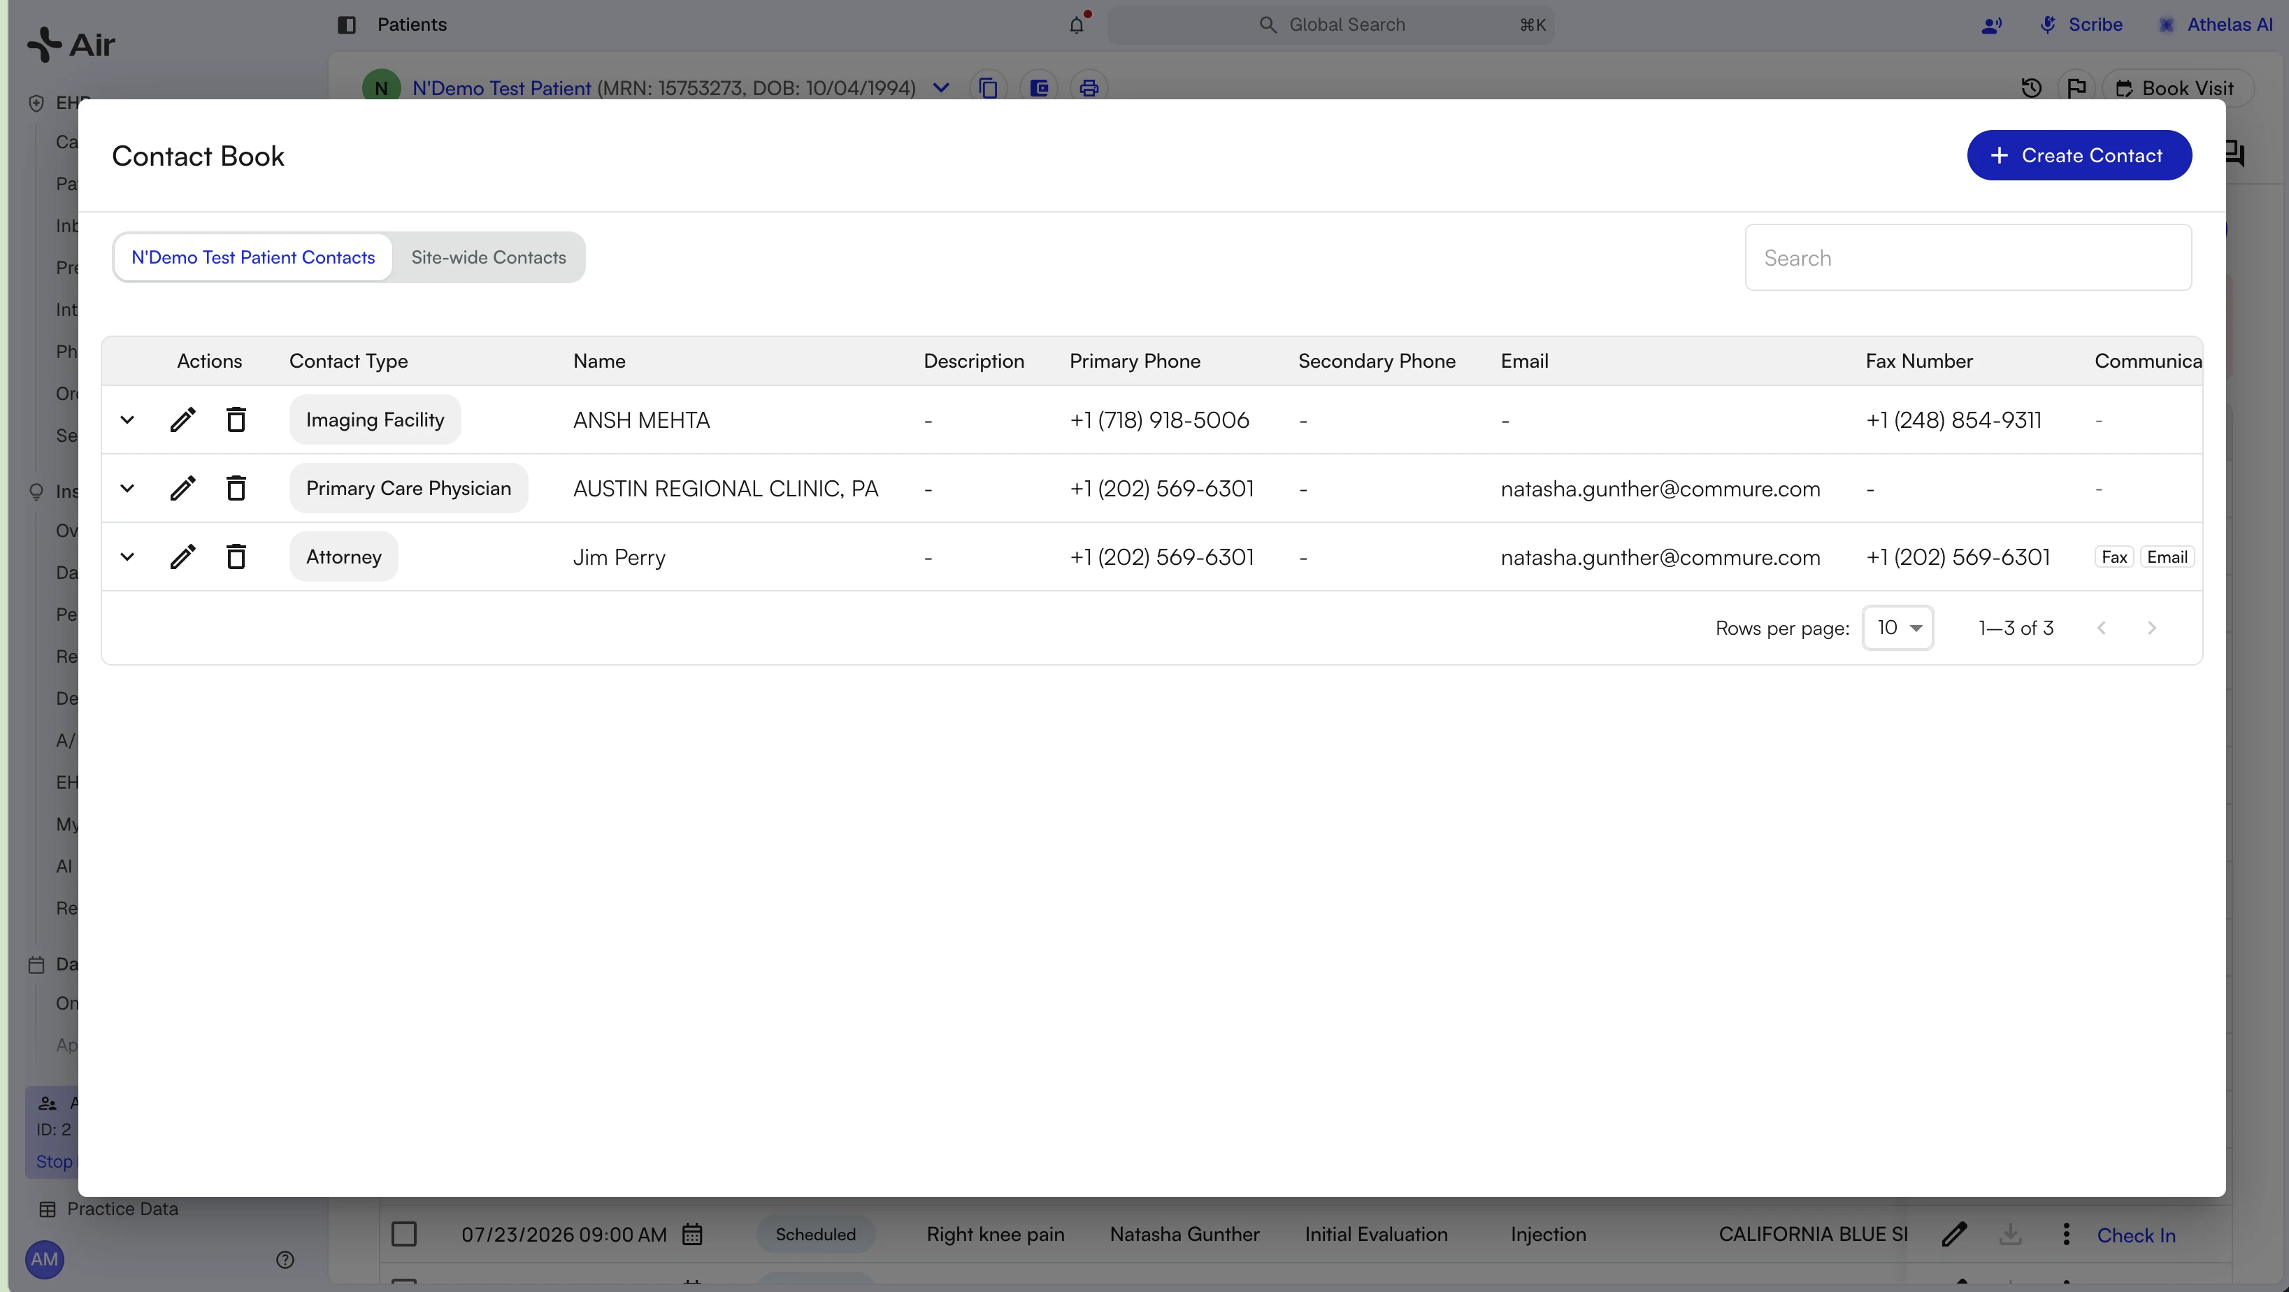
Task: Edit the ANSH MEHTA contact
Action: tap(183, 419)
